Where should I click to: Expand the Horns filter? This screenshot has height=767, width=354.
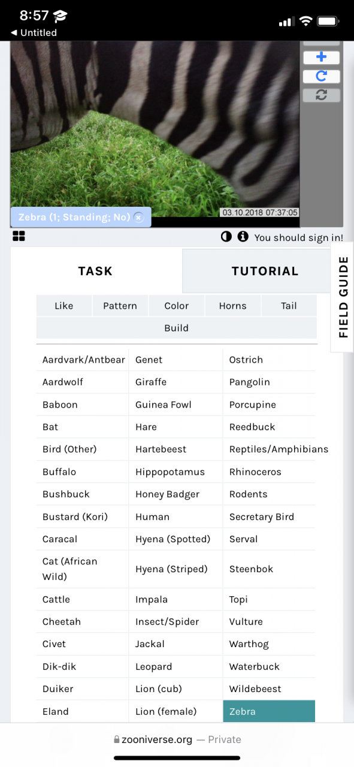[232, 306]
